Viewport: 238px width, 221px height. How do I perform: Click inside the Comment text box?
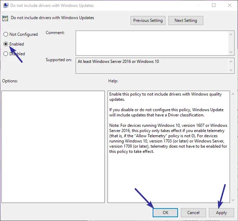[152, 43]
